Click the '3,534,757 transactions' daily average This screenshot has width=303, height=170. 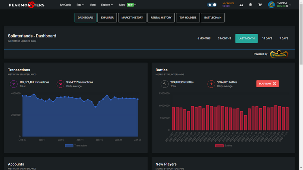[80, 82]
